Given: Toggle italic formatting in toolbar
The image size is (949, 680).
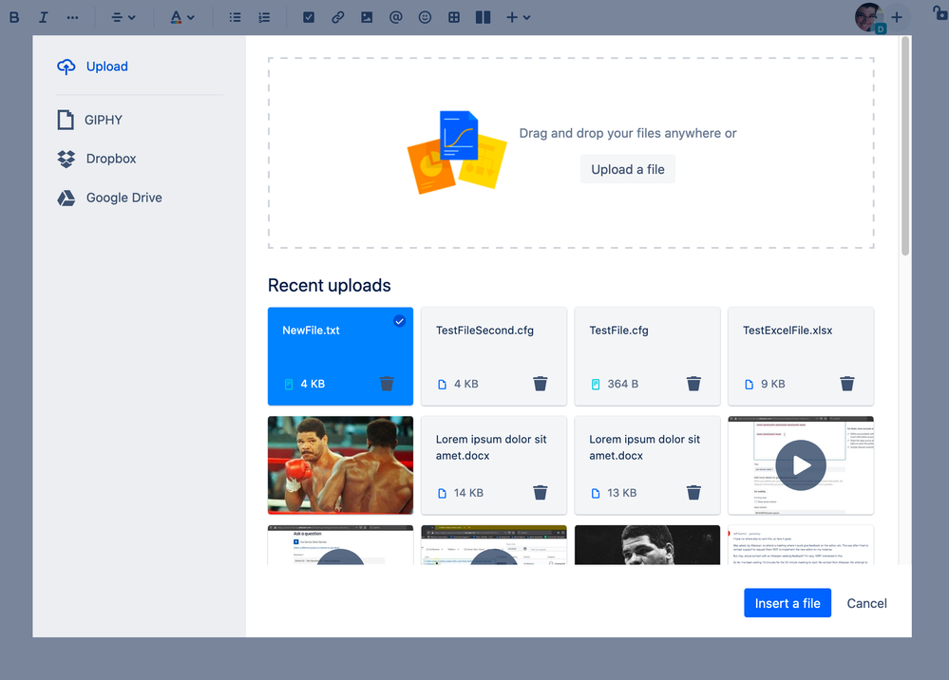Looking at the screenshot, I should [x=43, y=17].
